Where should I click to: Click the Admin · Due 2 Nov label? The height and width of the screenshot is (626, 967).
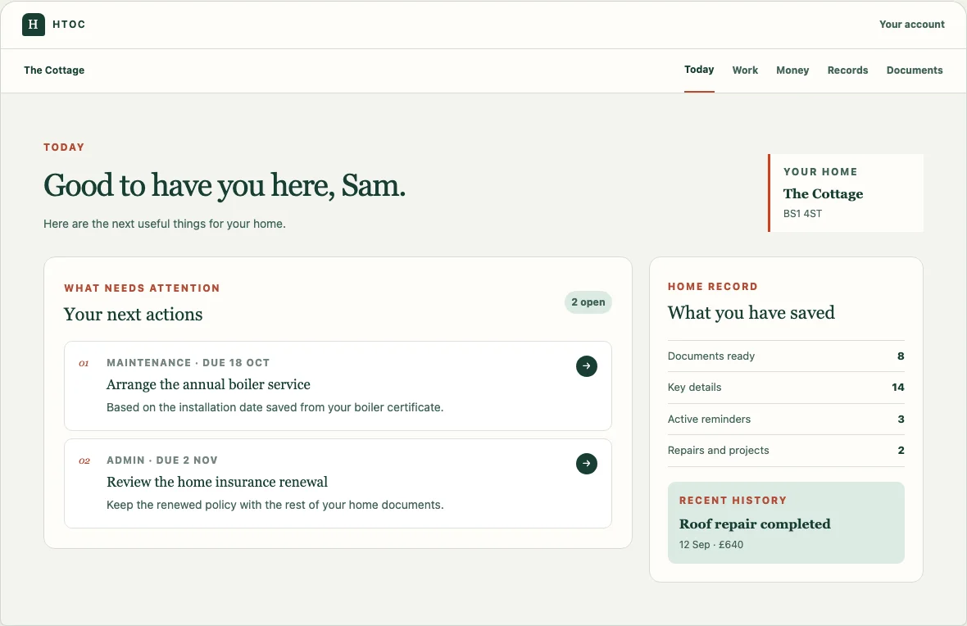[162, 460]
